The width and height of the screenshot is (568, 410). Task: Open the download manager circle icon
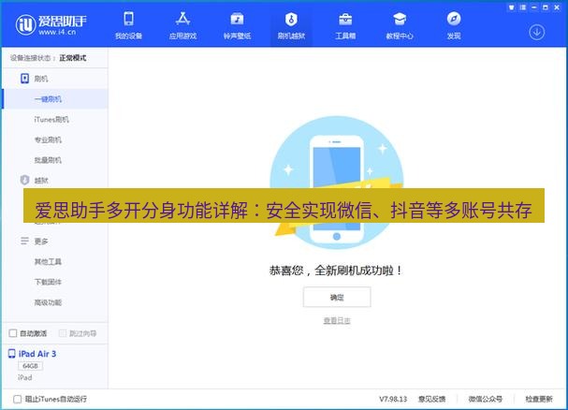click(x=536, y=33)
